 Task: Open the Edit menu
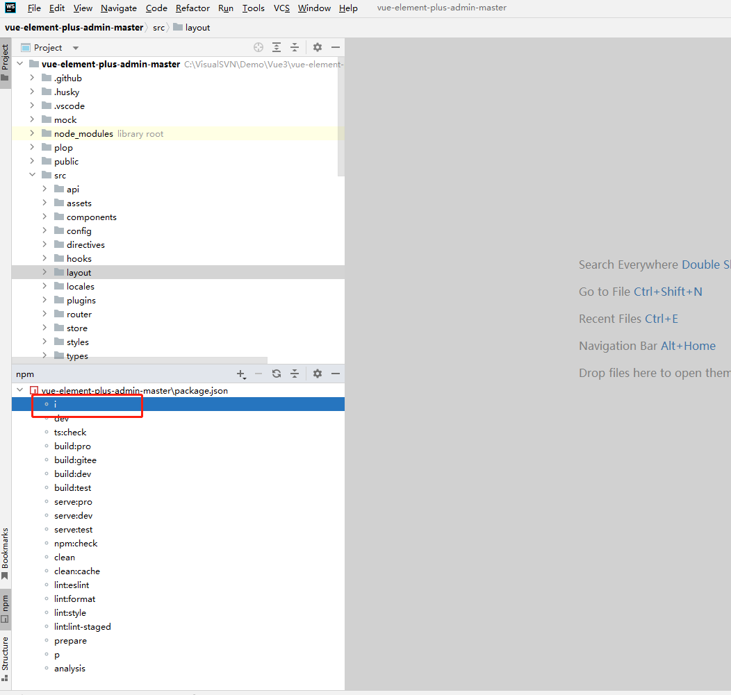[x=57, y=8]
